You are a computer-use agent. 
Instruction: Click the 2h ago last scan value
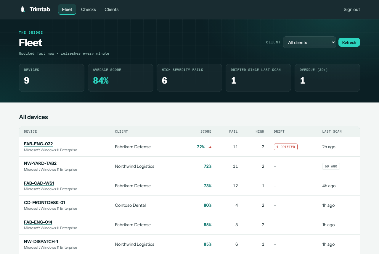coord(329,147)
